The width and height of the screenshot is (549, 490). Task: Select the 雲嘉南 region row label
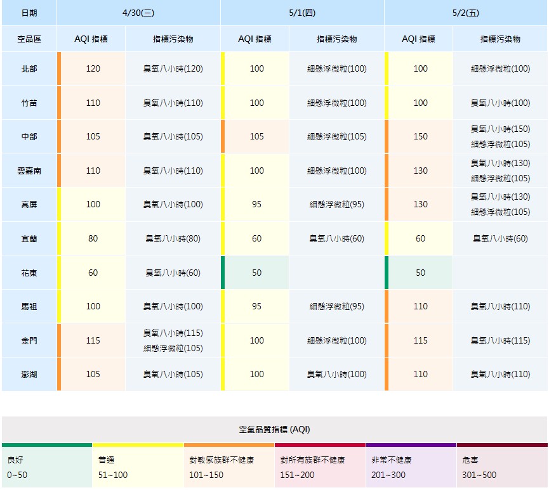coord(29,171)
